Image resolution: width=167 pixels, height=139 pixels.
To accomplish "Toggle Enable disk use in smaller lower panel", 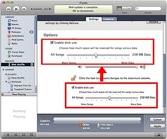I will [73, 87].
